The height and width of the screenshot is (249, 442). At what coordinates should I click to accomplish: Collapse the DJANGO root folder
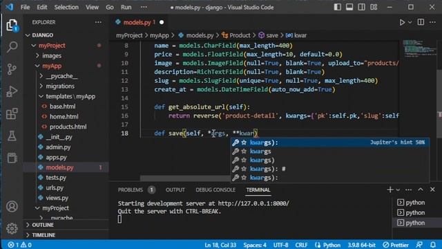point(42,35)
